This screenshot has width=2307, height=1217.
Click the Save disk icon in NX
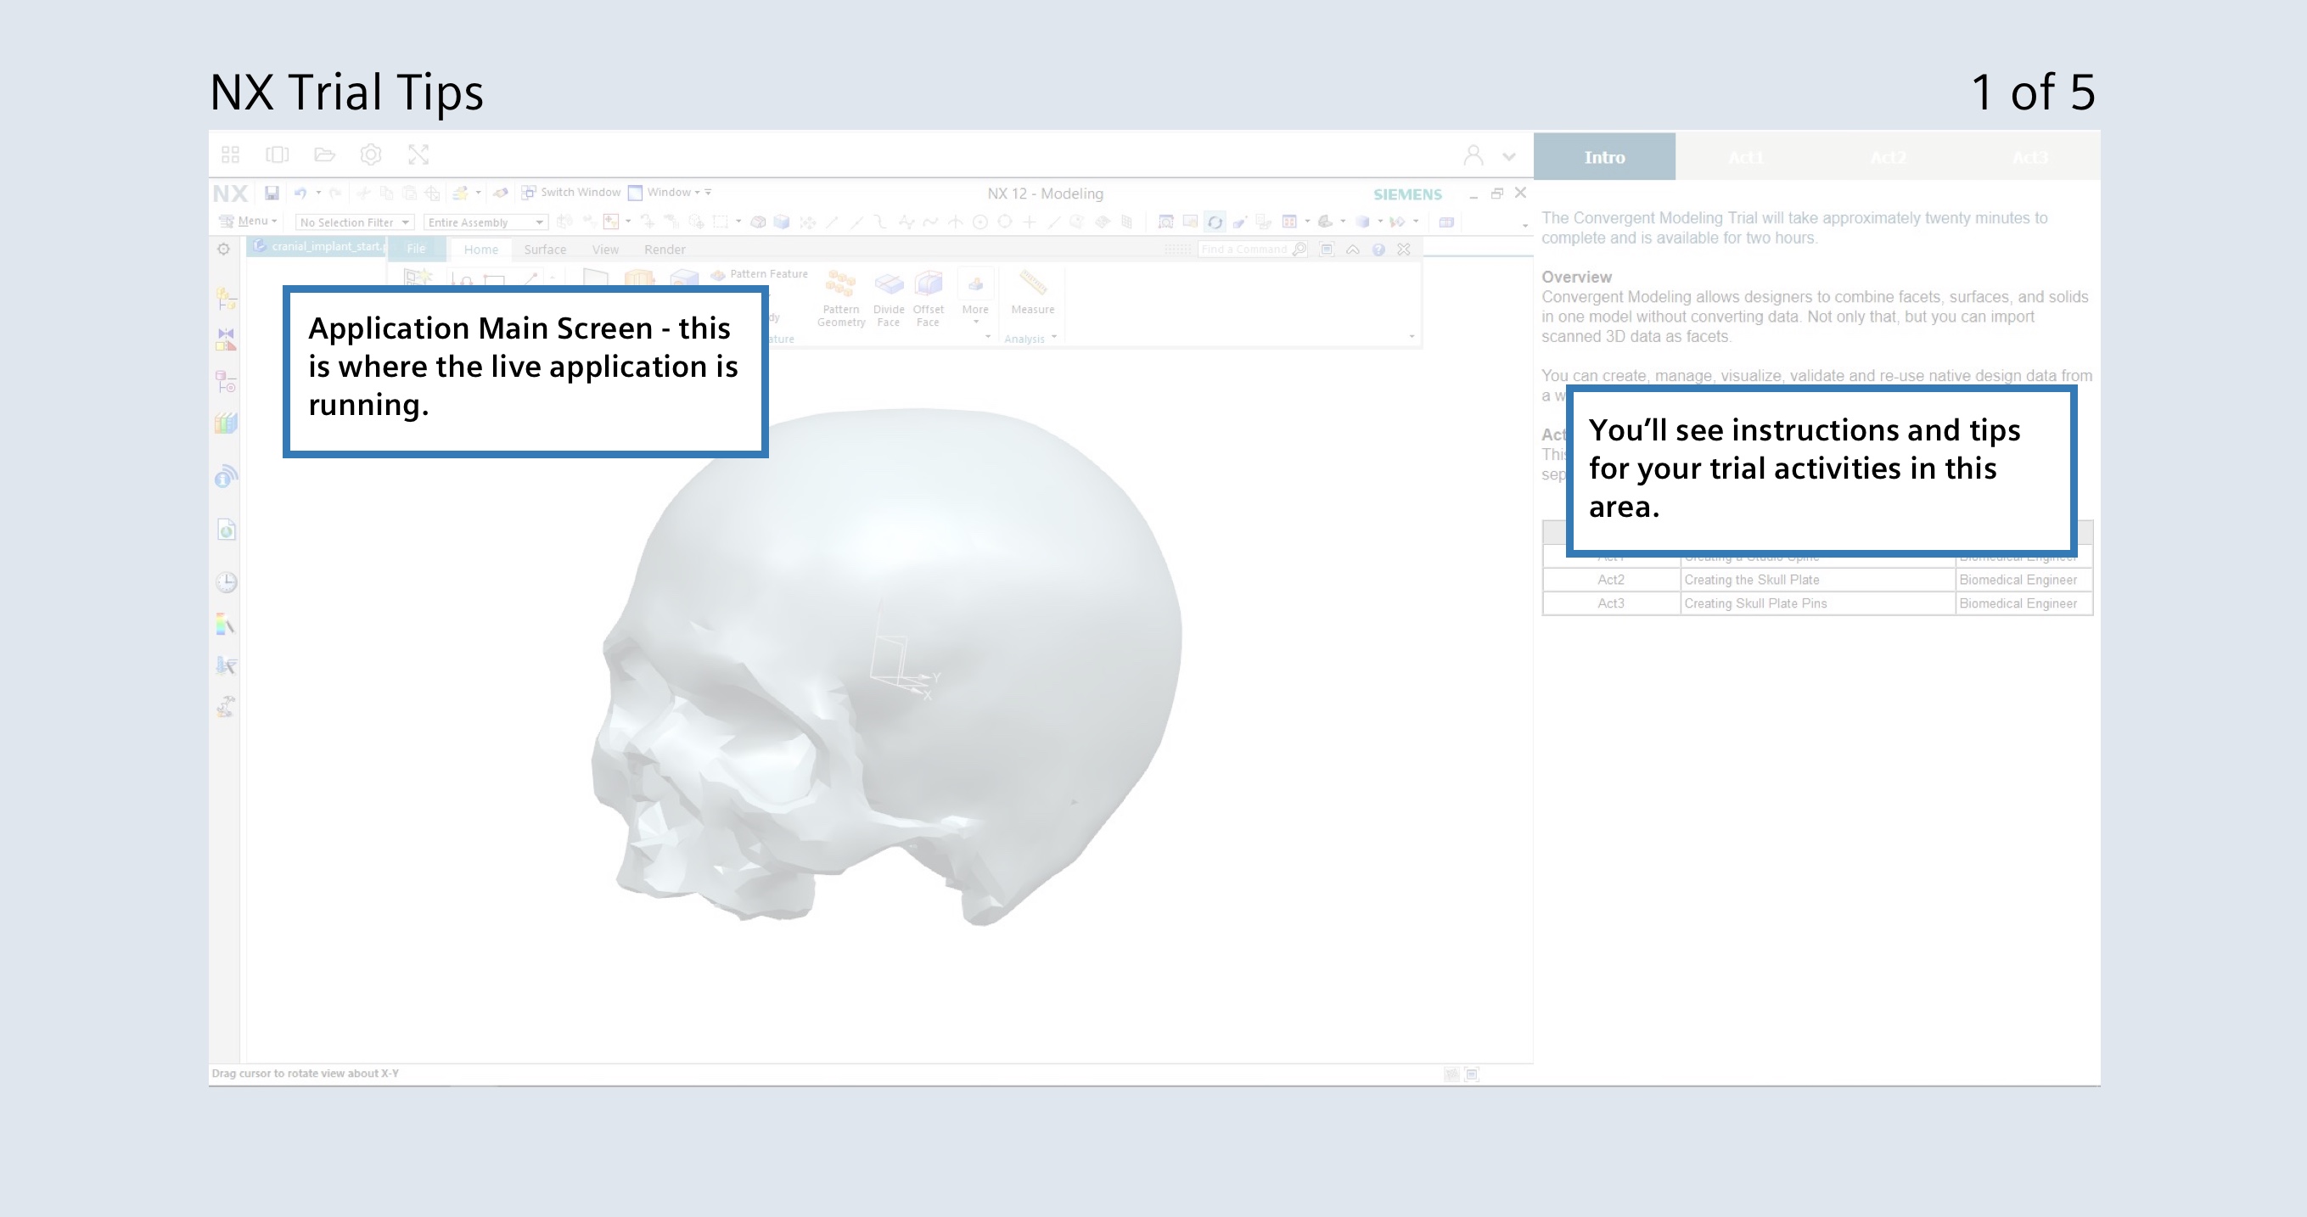tap(272, 193)
